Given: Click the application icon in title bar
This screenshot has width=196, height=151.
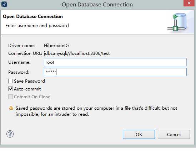Looking at the screenshot, I should pos(4,5).
